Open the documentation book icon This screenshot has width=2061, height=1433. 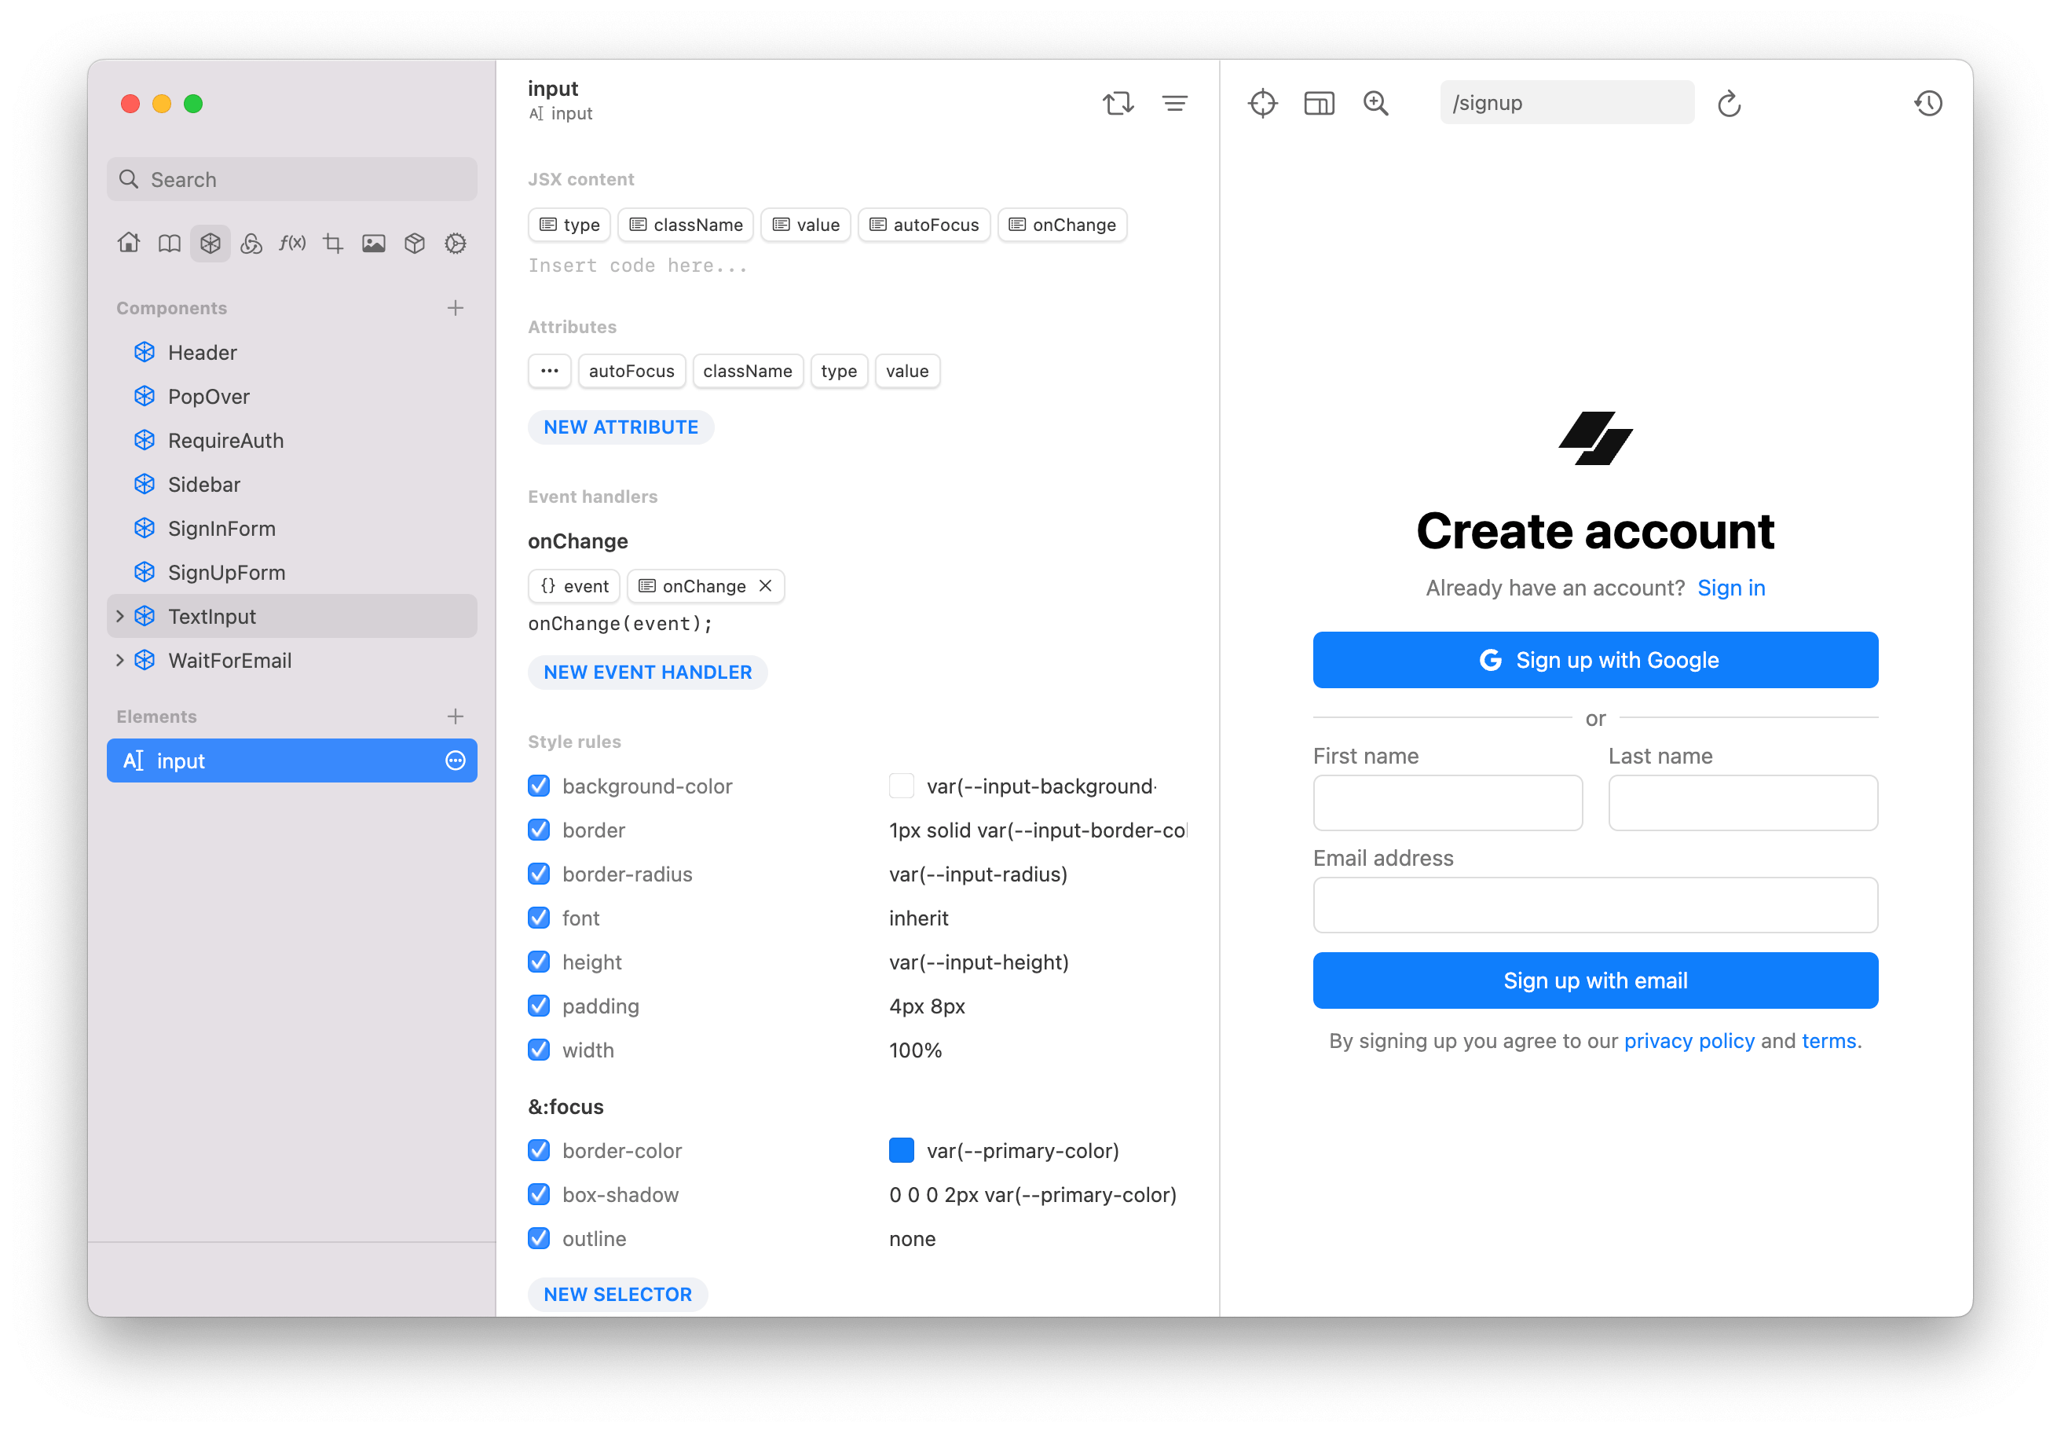[x=169, y=243]
